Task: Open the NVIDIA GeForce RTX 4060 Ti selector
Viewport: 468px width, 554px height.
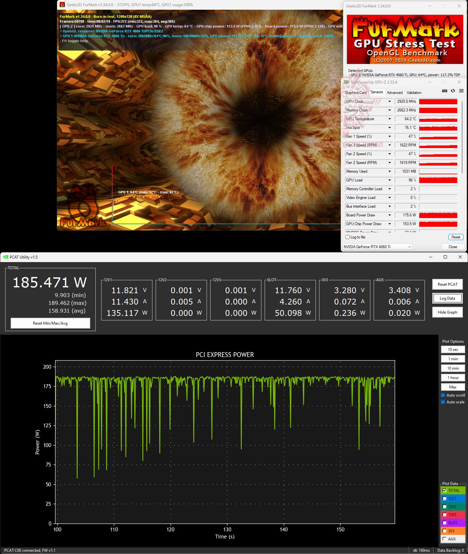Action: tap(378, 247)
